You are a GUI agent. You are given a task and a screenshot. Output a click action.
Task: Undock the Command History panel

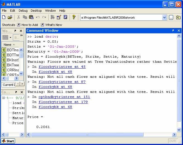[16, 92]
